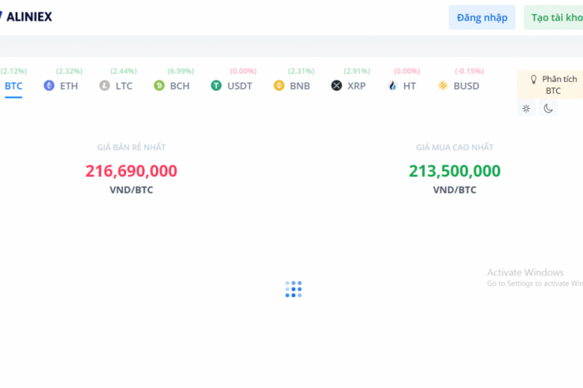Select the LTC tab label

click(x=124, y=86)
